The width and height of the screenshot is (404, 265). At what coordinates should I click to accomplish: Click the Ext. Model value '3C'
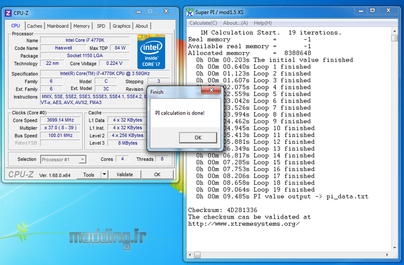point(106,89)
